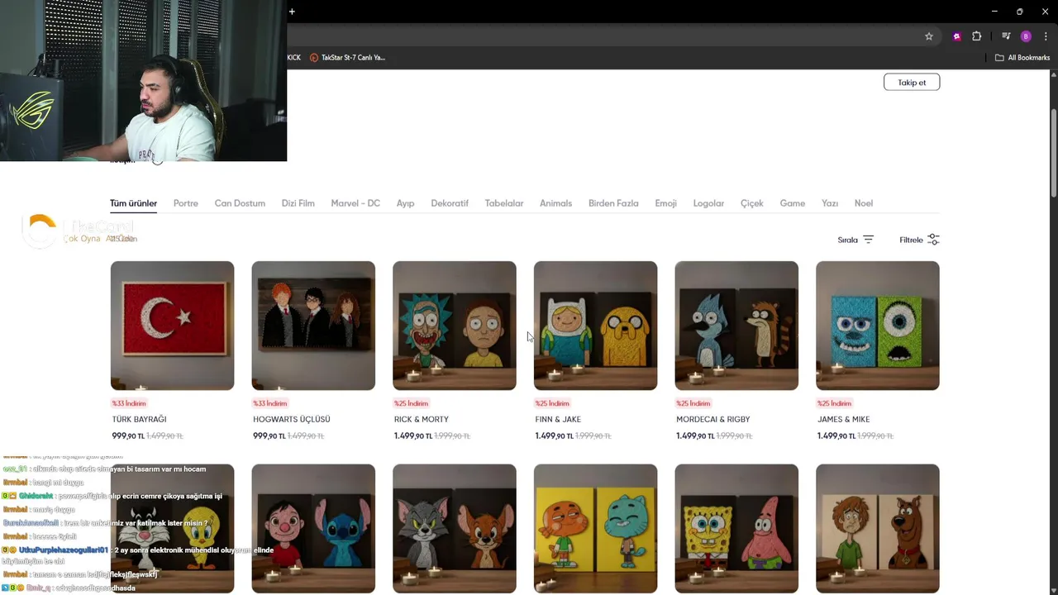Click the %33 İndirim badge under Türk Bayrağı
Viewport: 1058px width, 595px height.
pyautogui.click(x=129, y=403)
